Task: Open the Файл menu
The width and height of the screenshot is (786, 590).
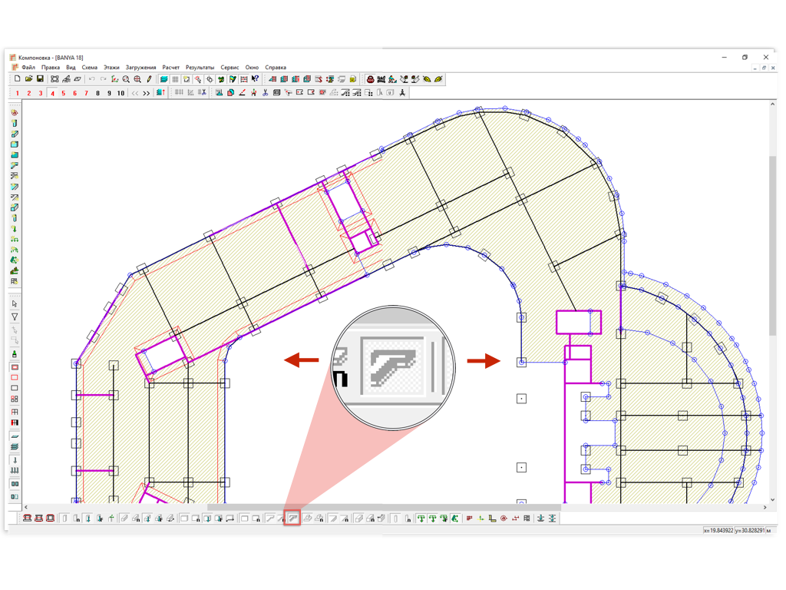Action: 28,68
